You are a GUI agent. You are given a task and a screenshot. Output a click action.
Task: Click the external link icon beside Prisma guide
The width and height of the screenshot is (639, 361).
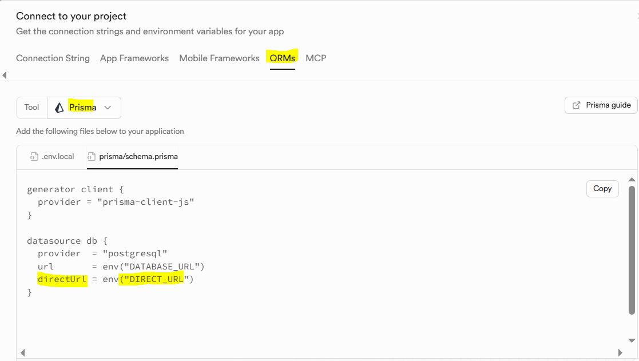[576, 105]
